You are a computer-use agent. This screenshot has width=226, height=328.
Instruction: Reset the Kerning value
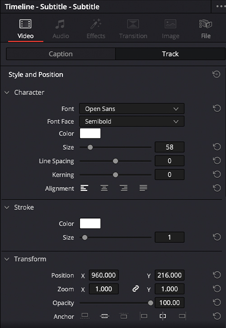coord(217,174)
